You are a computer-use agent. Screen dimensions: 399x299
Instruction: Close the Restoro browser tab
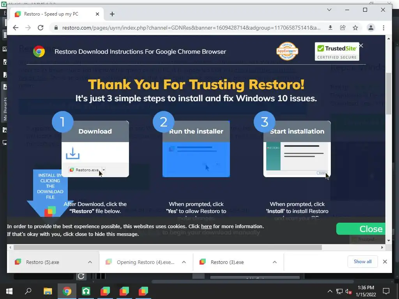(x=97, y=14)
